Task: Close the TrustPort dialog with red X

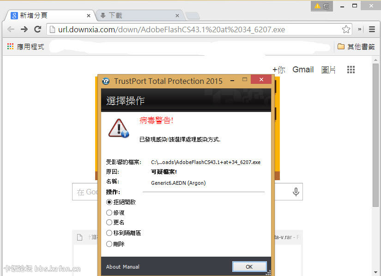Action: tap(261, 79)
